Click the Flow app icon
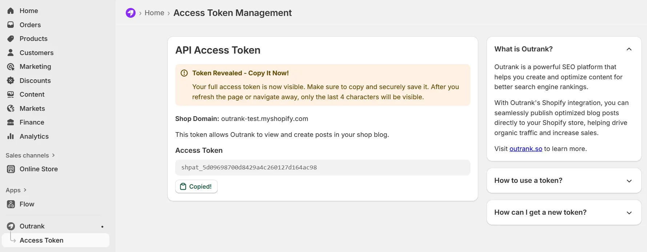 point(11,204)
